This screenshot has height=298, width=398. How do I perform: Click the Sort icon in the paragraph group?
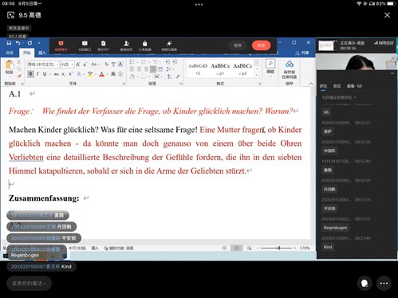[x=169, y=76]
